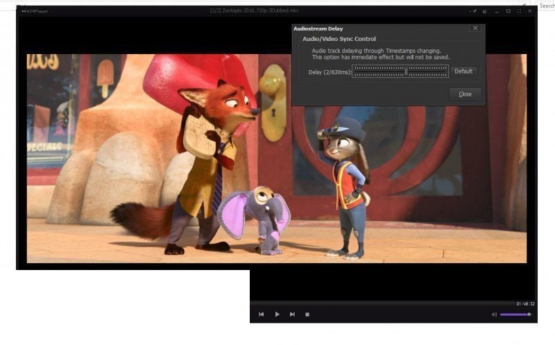
Task: Click the video seek bar
Action: (x=382, y=303)
